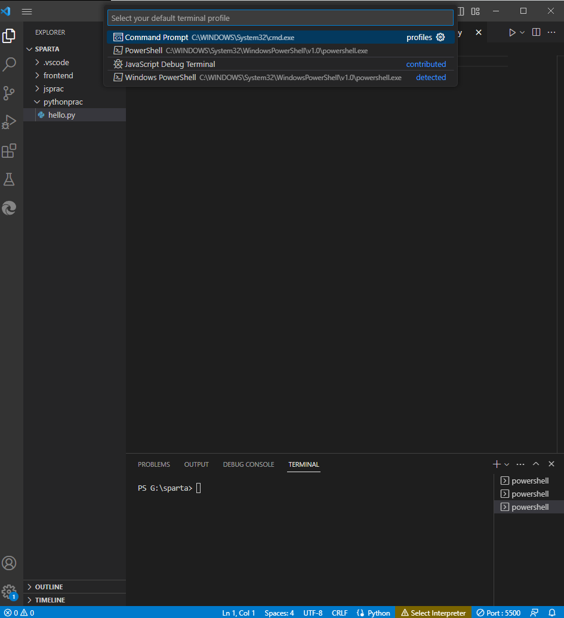Screen dimensions: 564x618
Task: Open notifications bell in status bar
Action: coord(552,613)
